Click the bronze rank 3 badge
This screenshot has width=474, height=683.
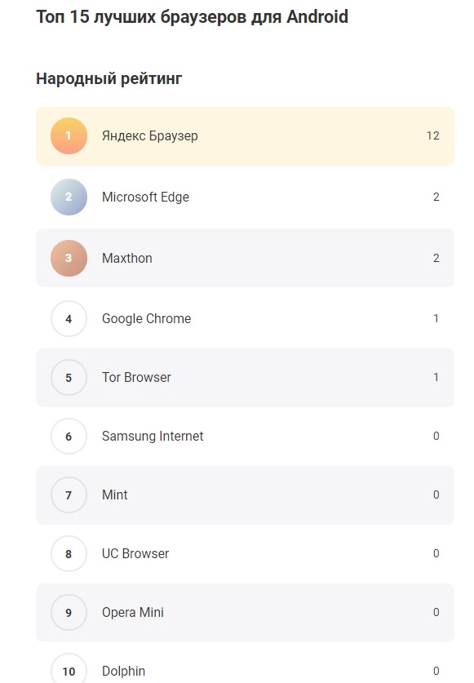pos(69,258)
